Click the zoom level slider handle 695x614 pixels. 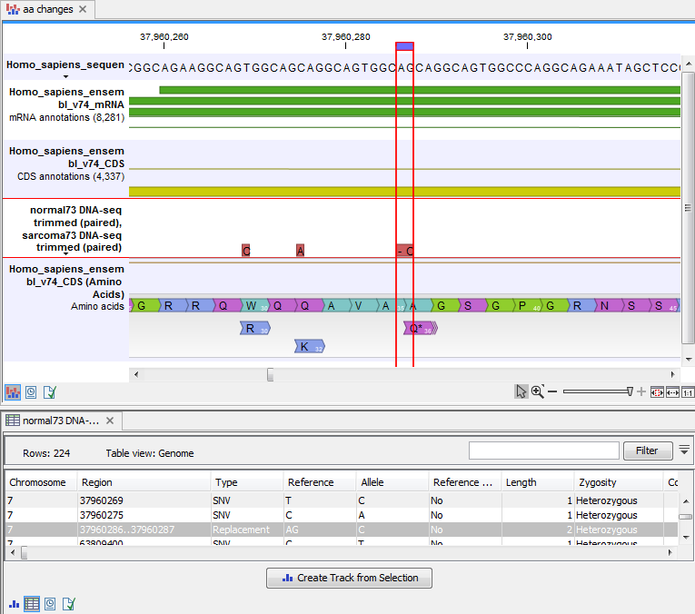(x=630, y=391)
